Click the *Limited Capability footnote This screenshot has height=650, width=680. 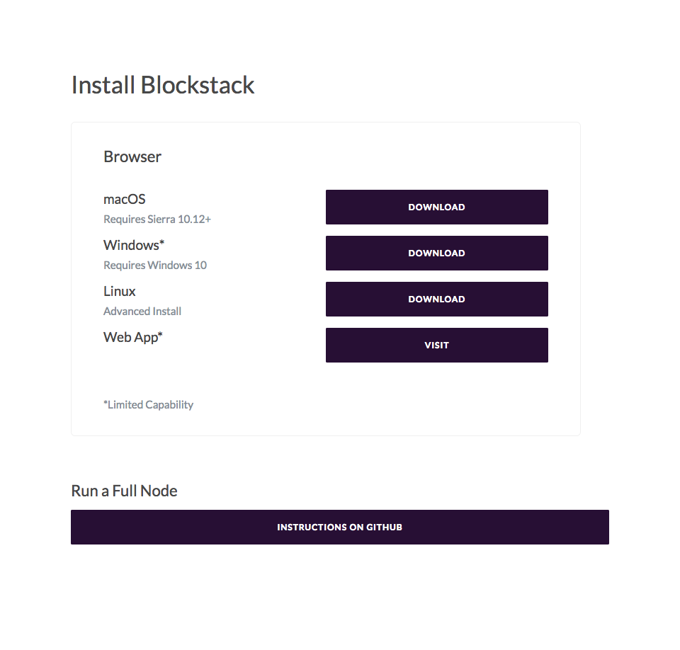pos(148,404)
